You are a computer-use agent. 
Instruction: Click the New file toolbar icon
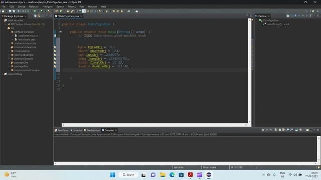(3, 11)
